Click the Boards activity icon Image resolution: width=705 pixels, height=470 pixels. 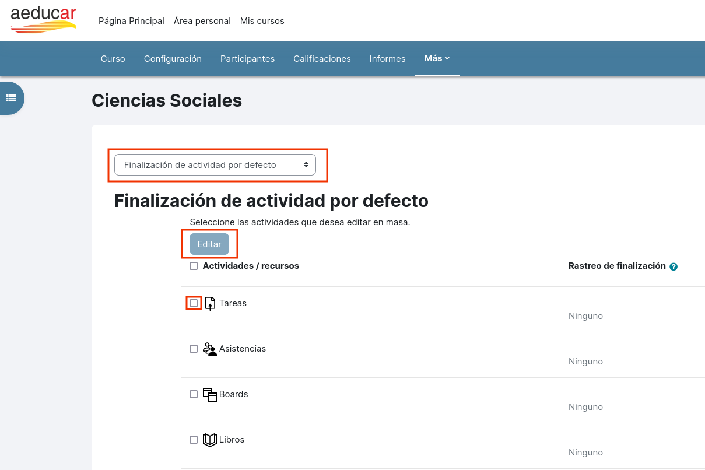click(210, 394)
